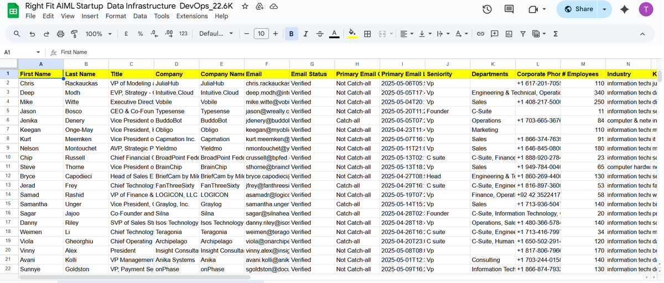Expand vertical align dropdown

click(x=424, y=34)
